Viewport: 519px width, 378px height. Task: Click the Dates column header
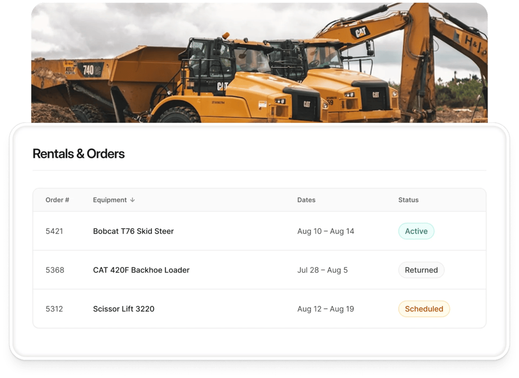(306, 200)
